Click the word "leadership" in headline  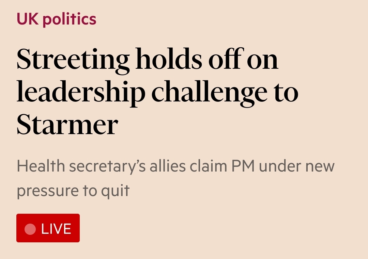coord(81,93)
